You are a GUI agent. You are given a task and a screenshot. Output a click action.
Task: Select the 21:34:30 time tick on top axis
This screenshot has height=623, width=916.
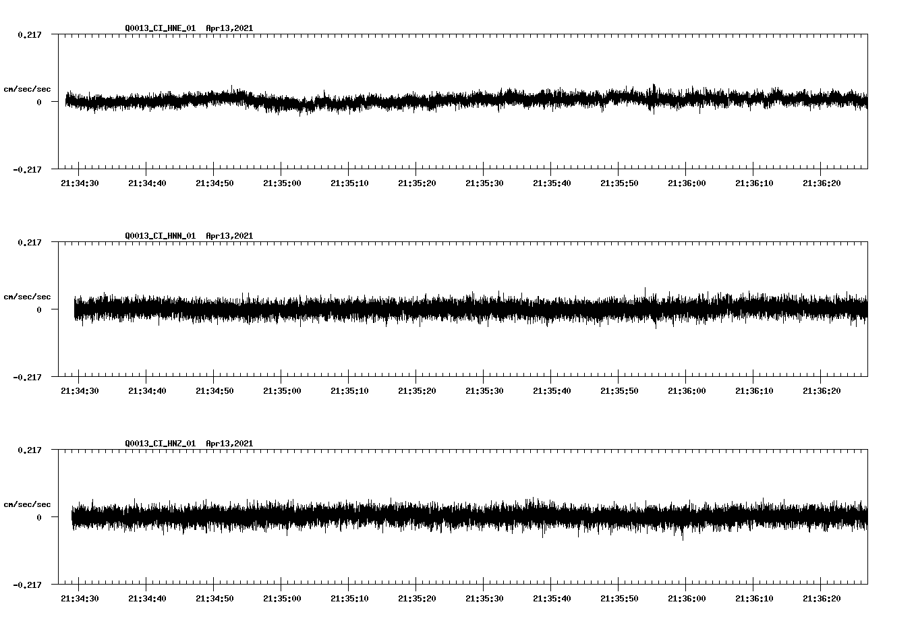(x=78, y=182)
